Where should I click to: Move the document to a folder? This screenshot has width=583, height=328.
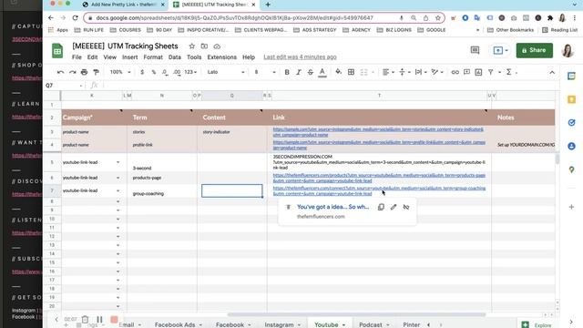pyautogui.click(x=204, y=46)
